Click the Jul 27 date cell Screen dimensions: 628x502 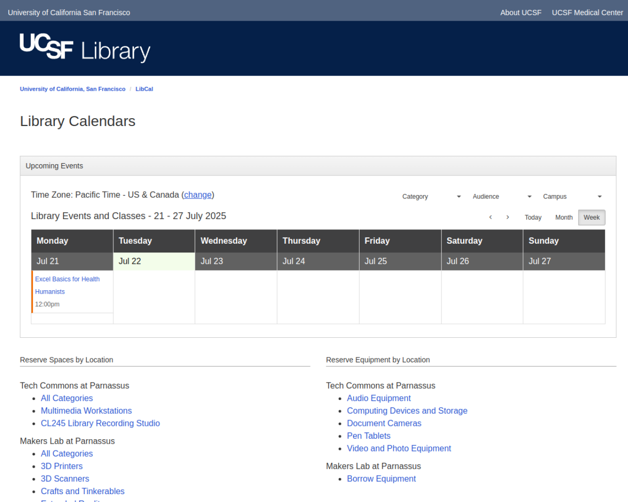coord(564,261)
